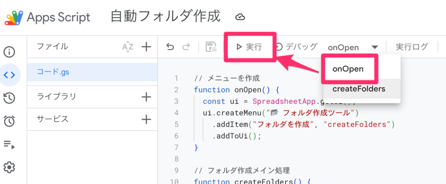Click the save project disk icon
This screenshot has height=184, width=446.
[211, 47]
